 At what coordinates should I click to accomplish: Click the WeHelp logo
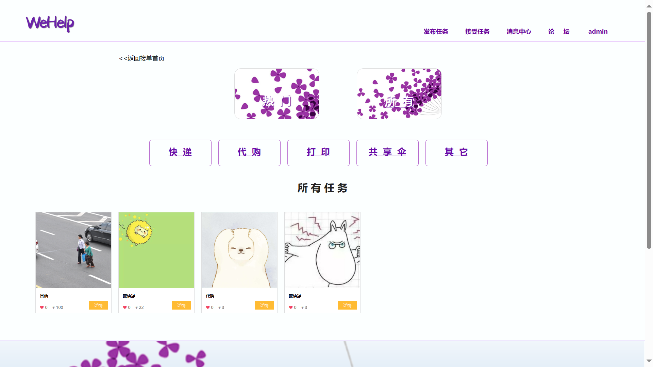pos(50,24)
